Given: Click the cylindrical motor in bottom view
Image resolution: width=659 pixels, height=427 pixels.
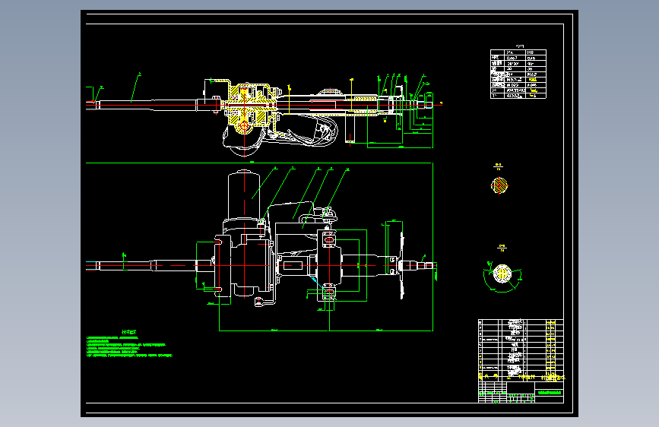Looking at the screenshot, I should (x=244, y=195).
